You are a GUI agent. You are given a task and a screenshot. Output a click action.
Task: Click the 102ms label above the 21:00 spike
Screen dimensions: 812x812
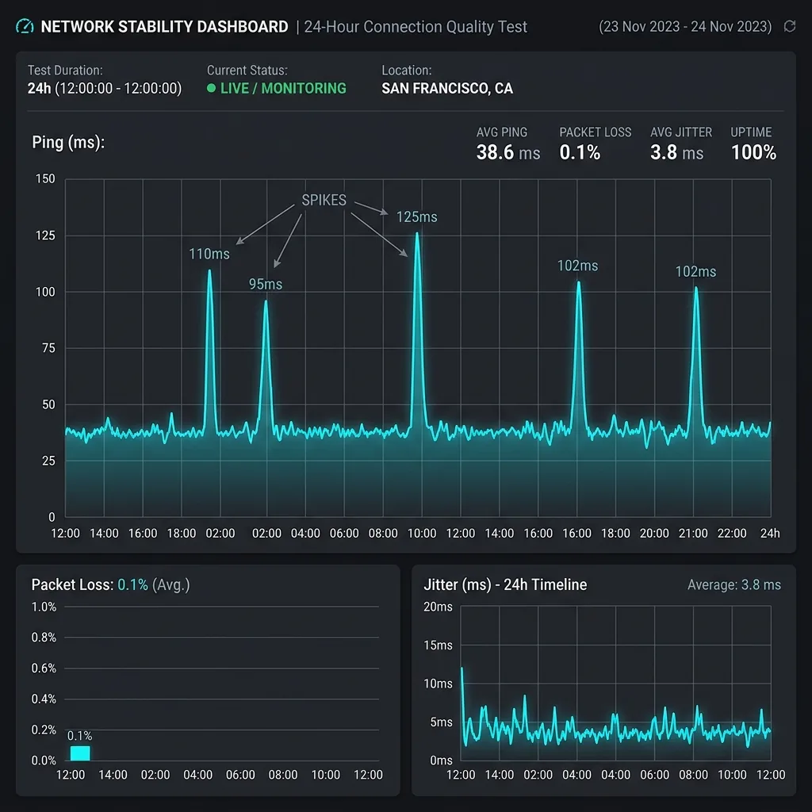(695, 271)
